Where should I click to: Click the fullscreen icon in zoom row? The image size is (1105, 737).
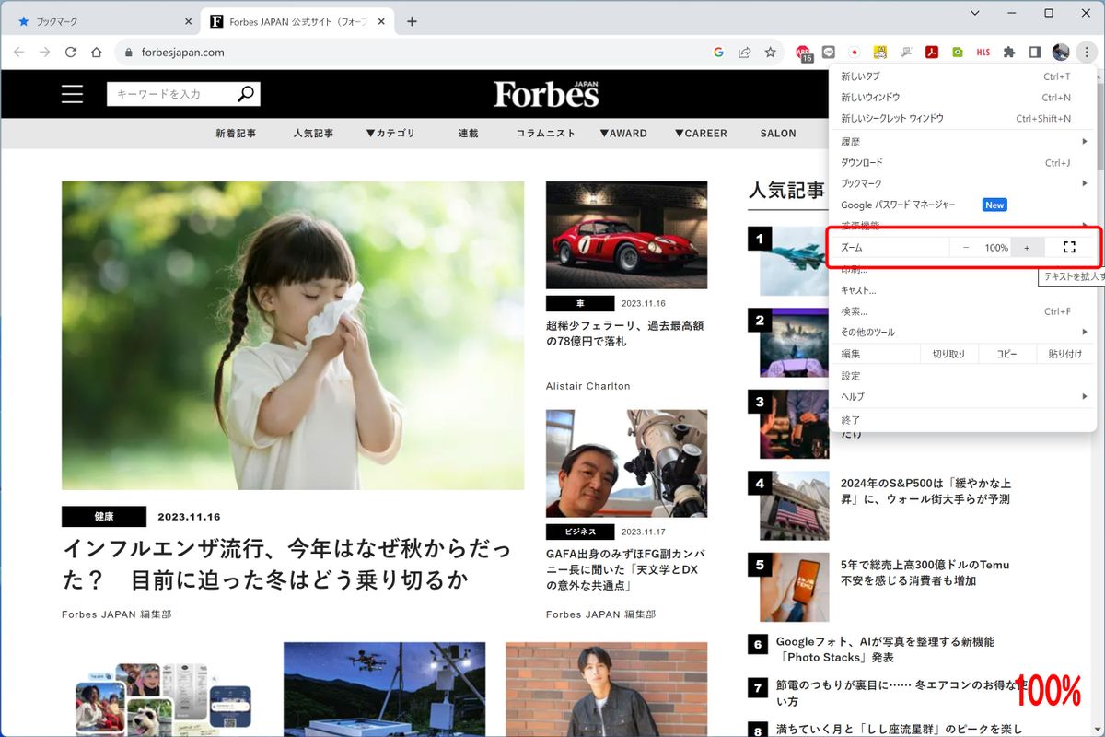1069,248
